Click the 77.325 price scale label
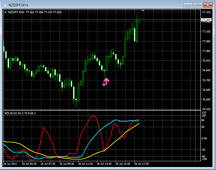Image resolution: width=216 pixels, height=170 pixels. tap(206, 12)
